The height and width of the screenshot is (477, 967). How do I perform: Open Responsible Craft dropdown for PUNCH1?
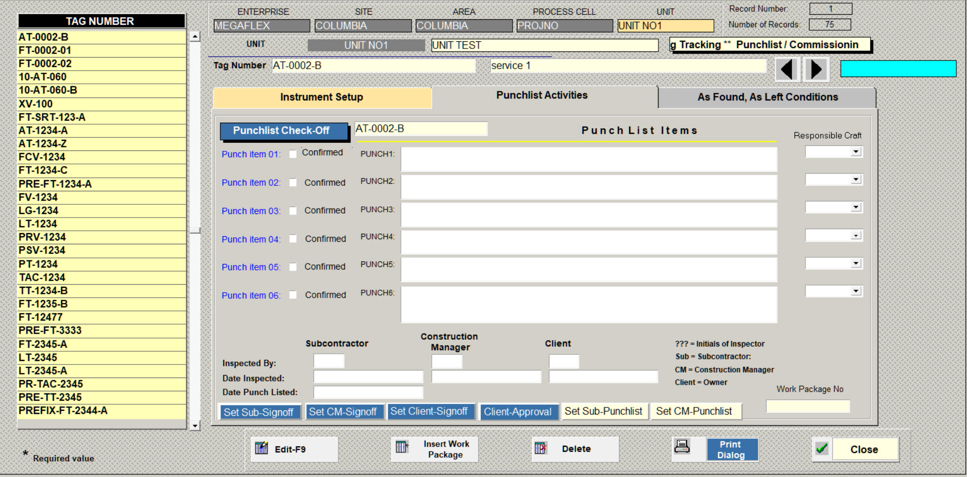pyautogui.click(x=855, y=152)
